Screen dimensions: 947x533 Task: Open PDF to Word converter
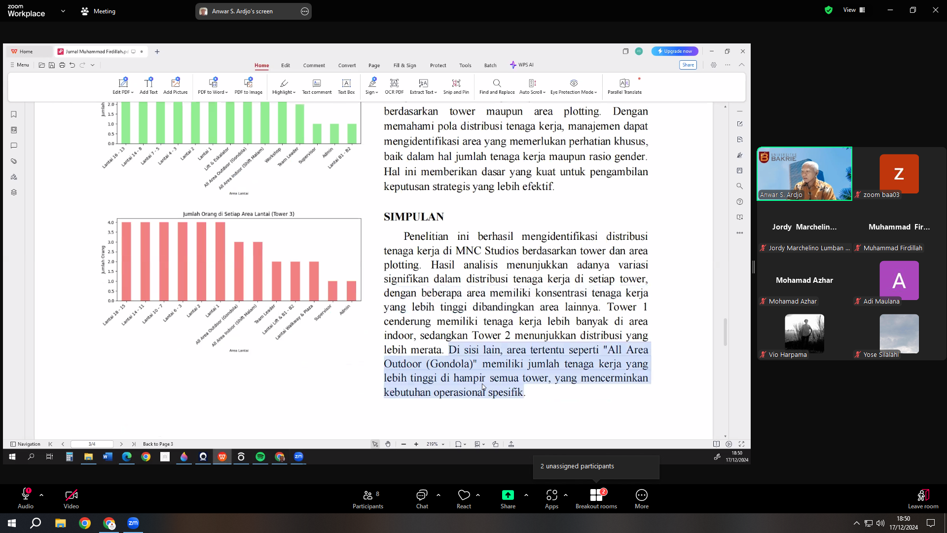pos(213,86)
